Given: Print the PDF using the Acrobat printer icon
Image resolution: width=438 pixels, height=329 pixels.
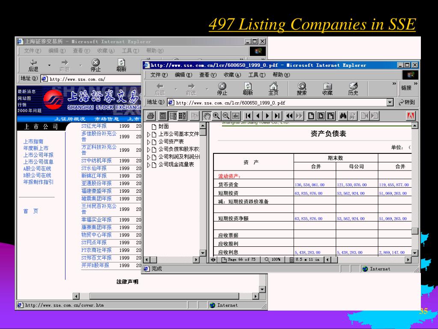Looking at the screenshot, I should pyautogui.click(x=151, y=116).
